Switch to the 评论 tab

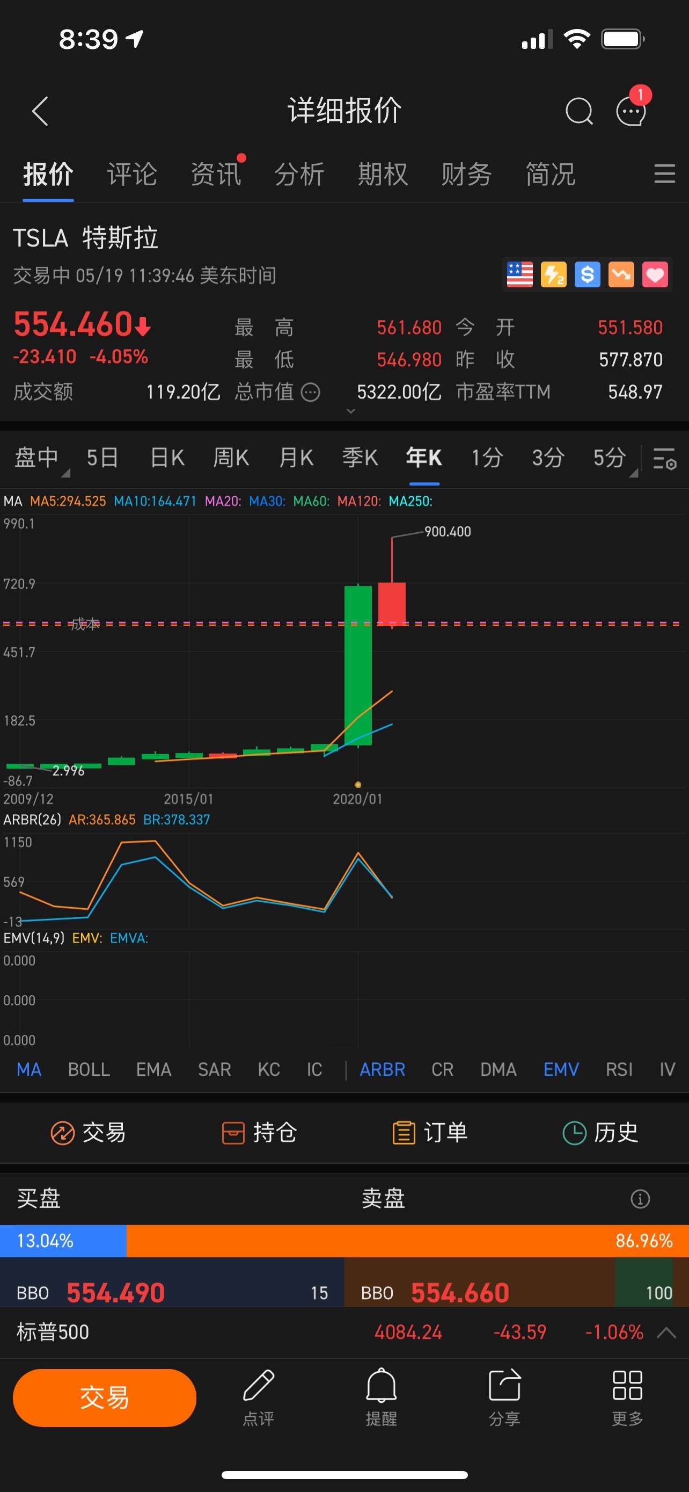pos(132,175)
